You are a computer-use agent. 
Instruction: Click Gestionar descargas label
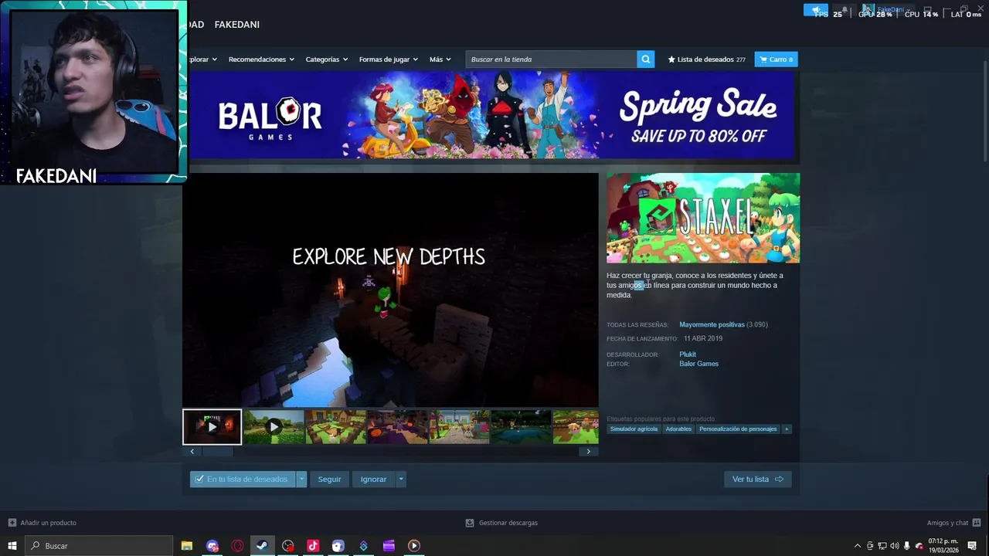pyautogui.click(x=508, y=523)
